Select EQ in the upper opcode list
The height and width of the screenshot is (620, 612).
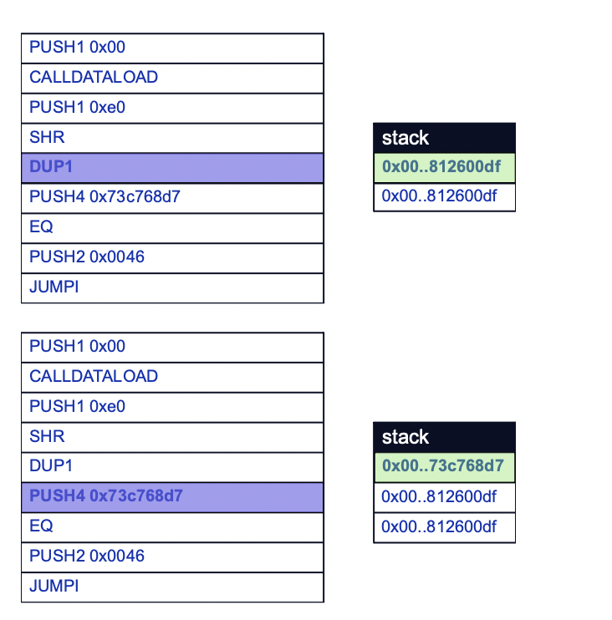[171, 227]
